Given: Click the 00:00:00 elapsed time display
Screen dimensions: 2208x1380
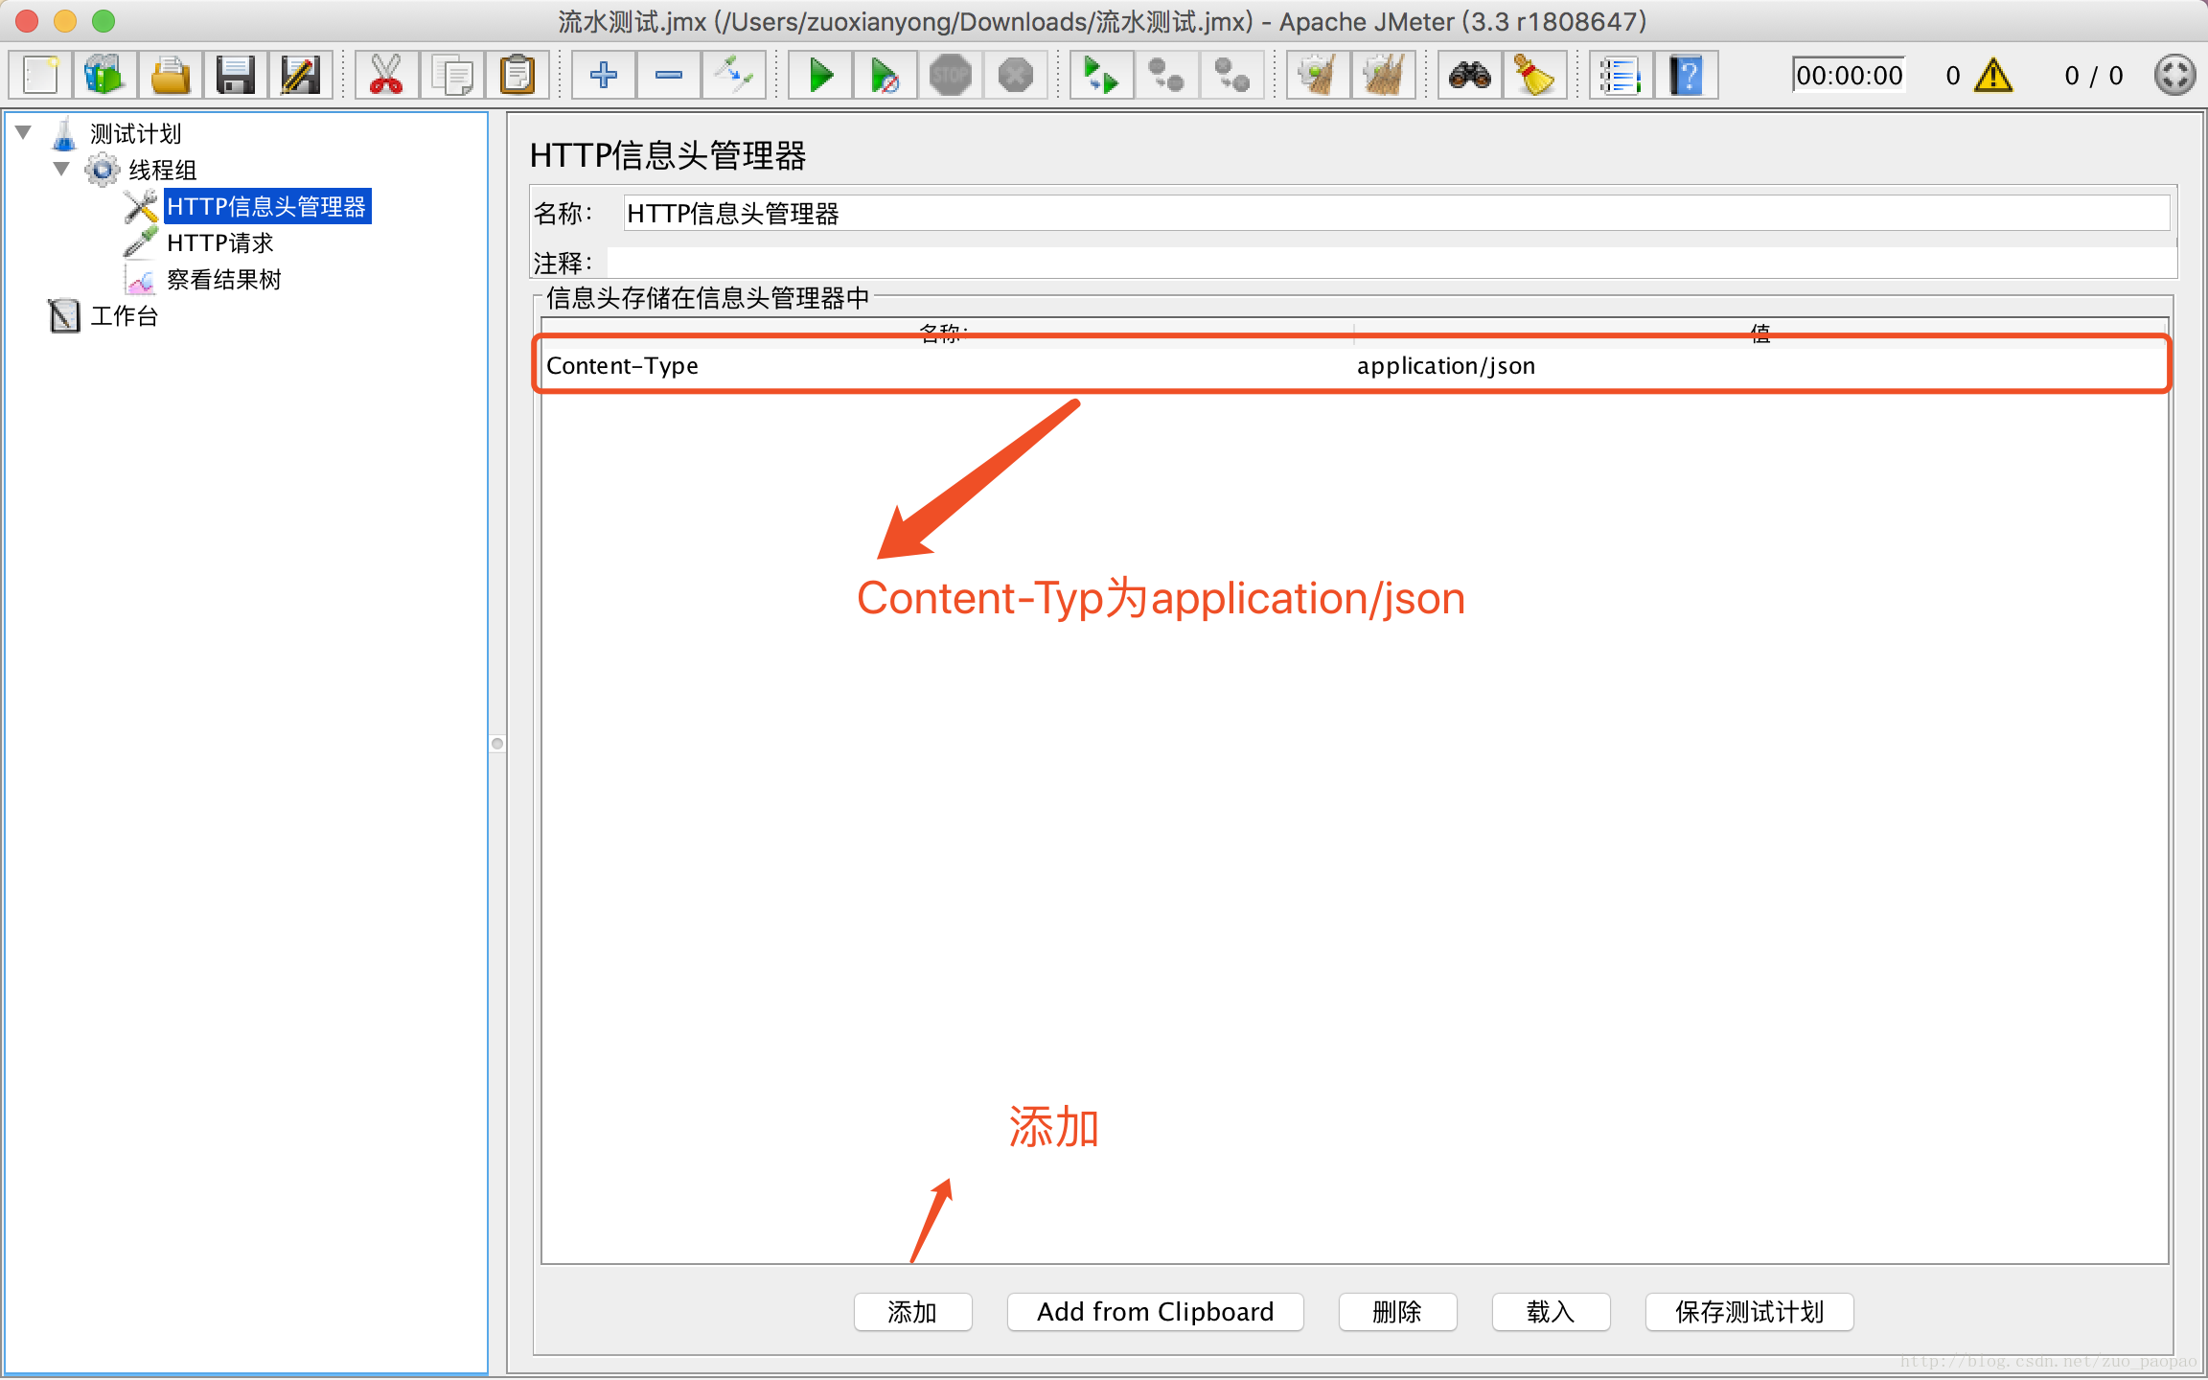Looking at the screenshot, I should click(1849, 75).
